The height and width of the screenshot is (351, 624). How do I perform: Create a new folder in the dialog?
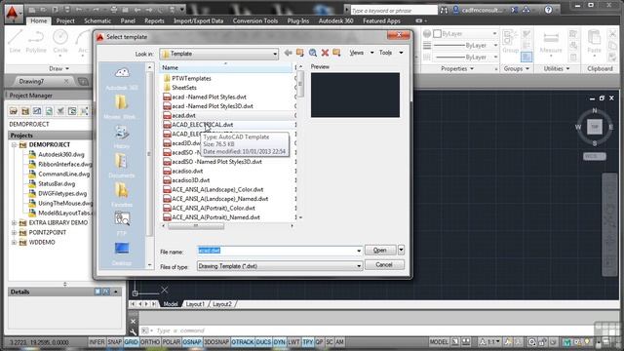336,53
